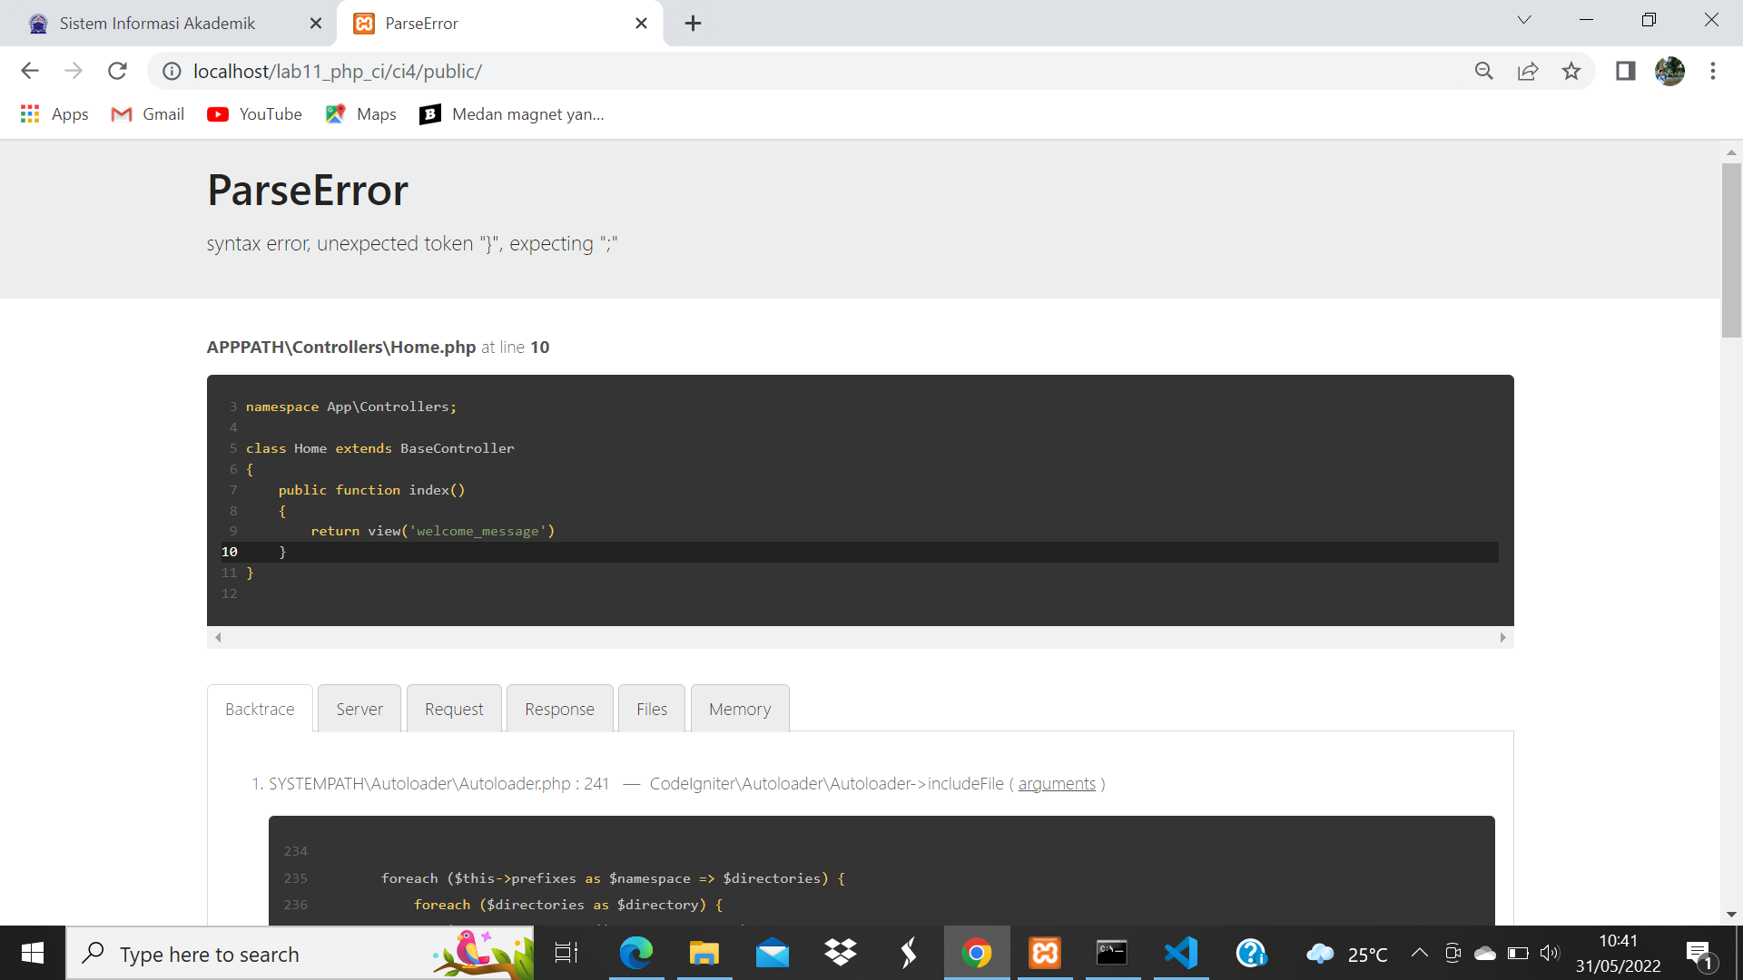
Task: Bookmark this page with the star
Action: (1572, 71)
